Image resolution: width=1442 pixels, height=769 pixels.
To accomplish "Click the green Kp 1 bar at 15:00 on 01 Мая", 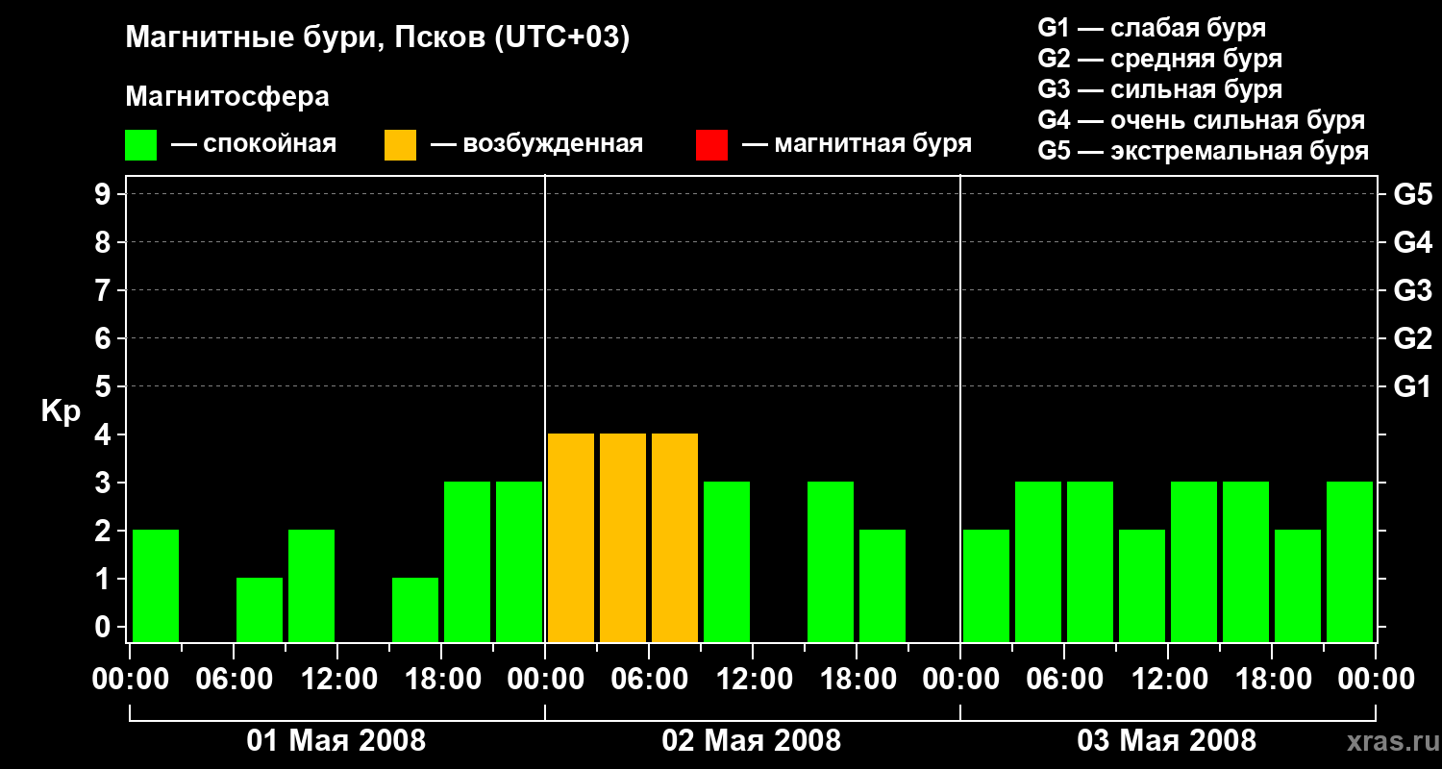I will click(x=415, y=609).
